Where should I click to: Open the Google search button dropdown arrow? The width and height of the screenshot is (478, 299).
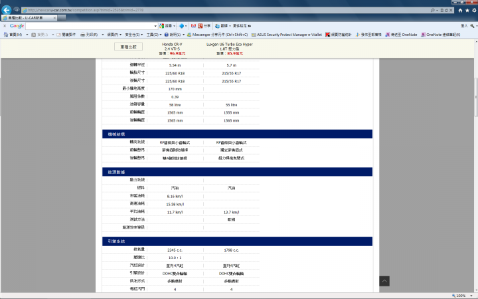175,26
